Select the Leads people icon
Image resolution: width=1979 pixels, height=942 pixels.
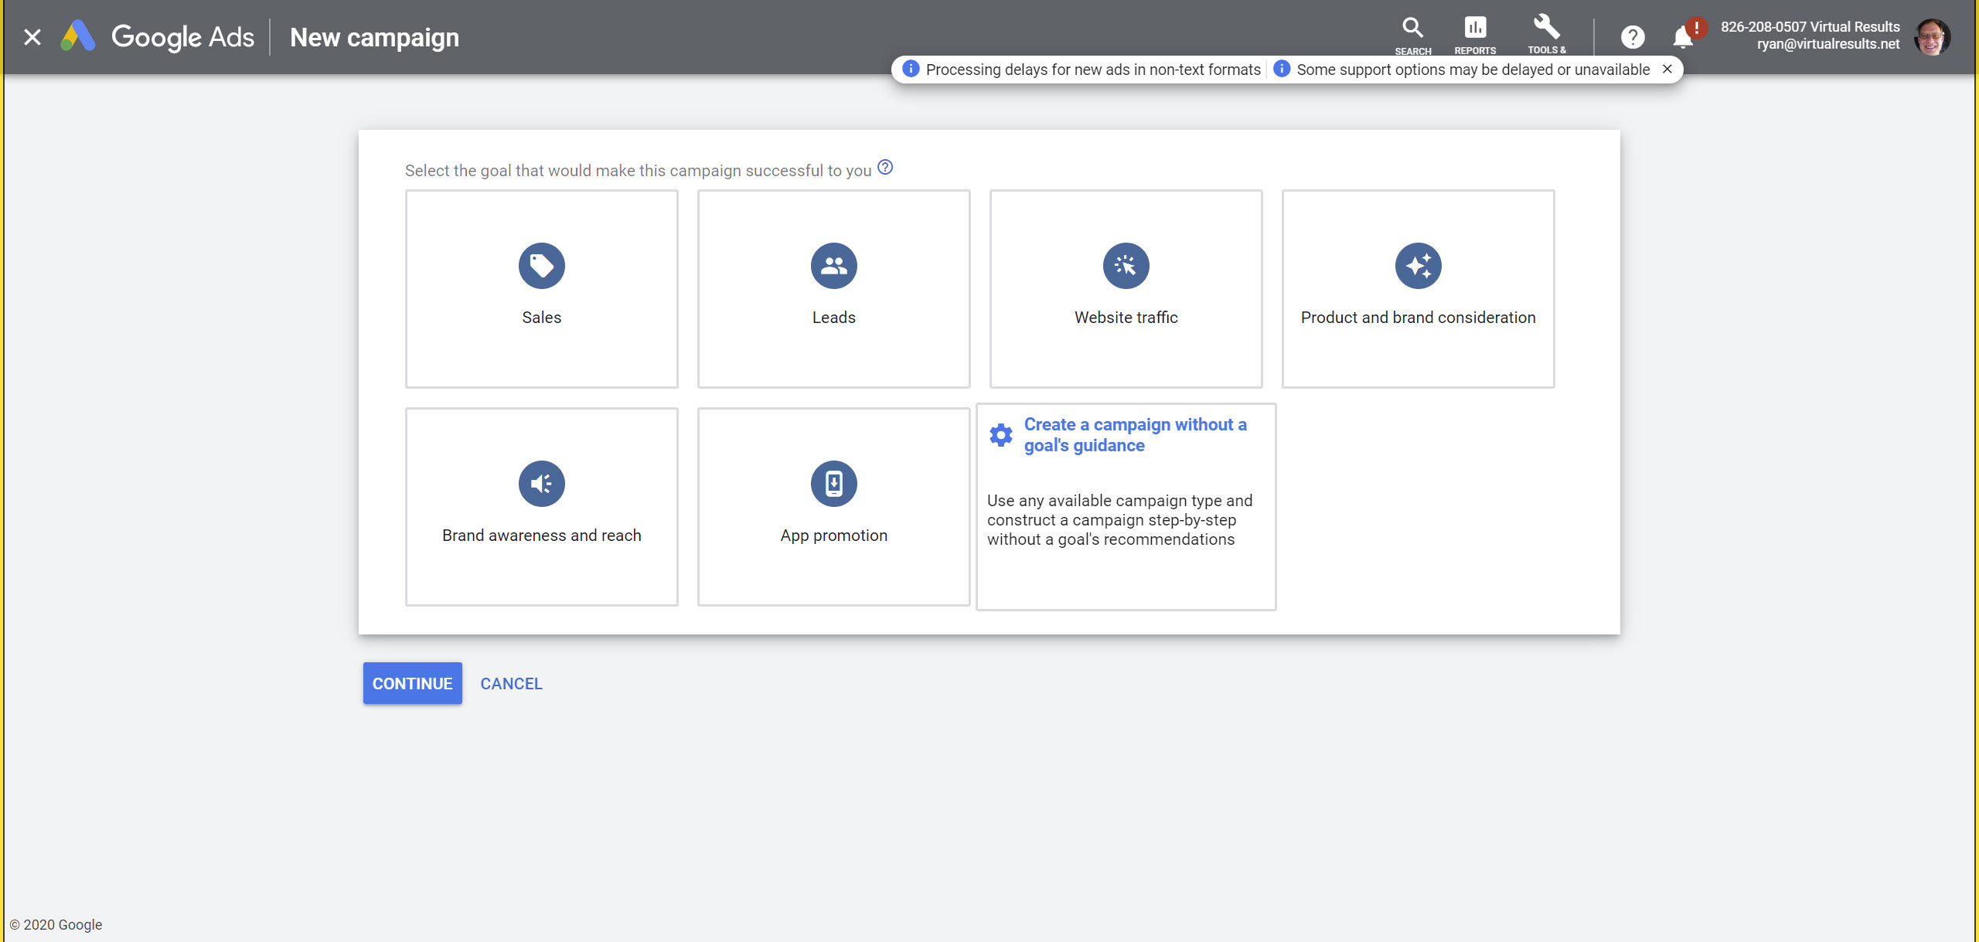pyautogui.click(x=833, y=266)
